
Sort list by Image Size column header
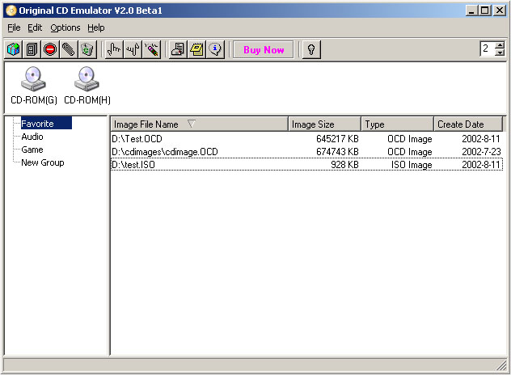pyautogui.click(x=324, y=124)
